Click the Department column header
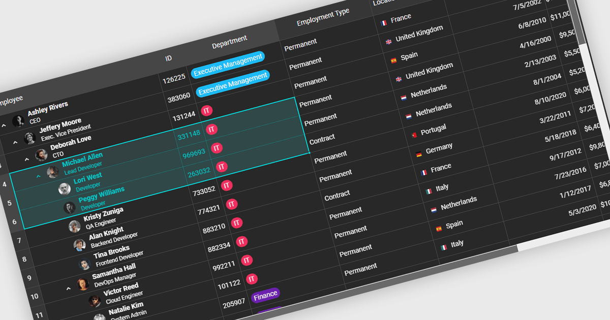The image size is (610, 320). click(x=230, y=42)
